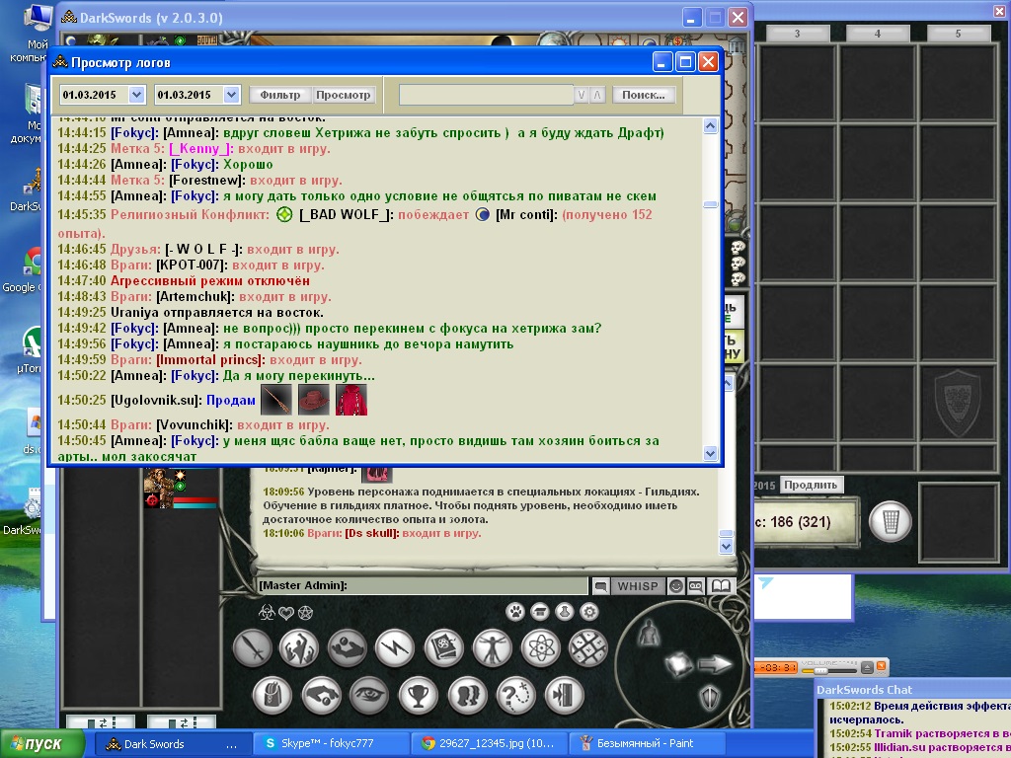Click the potion flask icon

564,612
